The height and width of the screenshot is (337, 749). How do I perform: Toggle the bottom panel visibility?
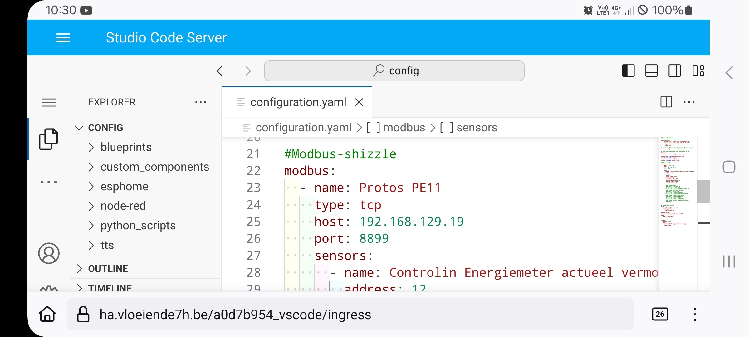(x=651, y=71)
